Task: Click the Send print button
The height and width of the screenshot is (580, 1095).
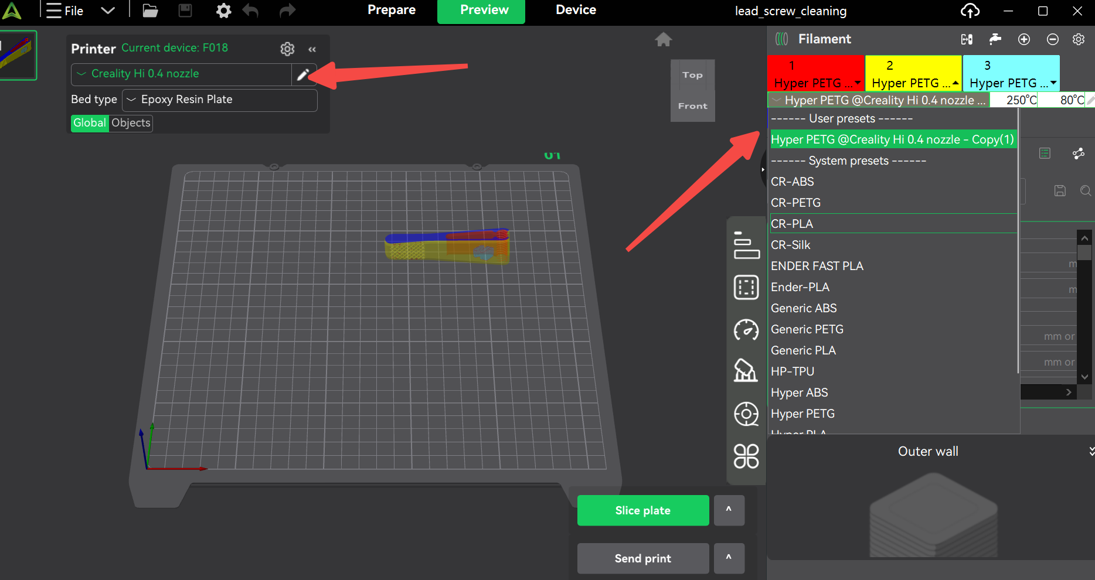Action: [x=642, y=558]
